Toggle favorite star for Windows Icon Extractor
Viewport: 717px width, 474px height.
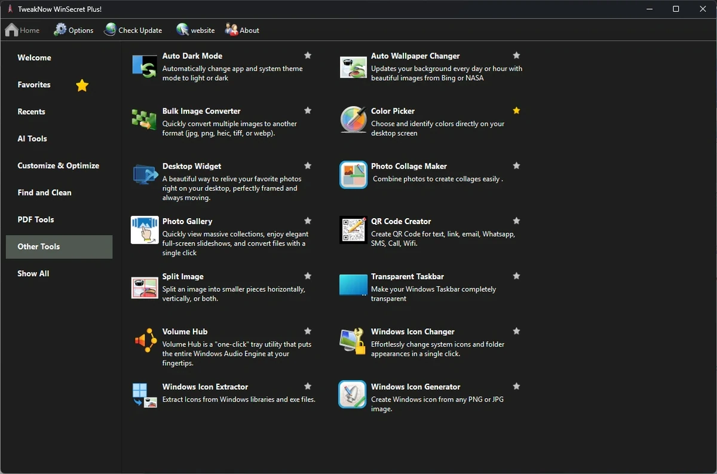[308, 386]
